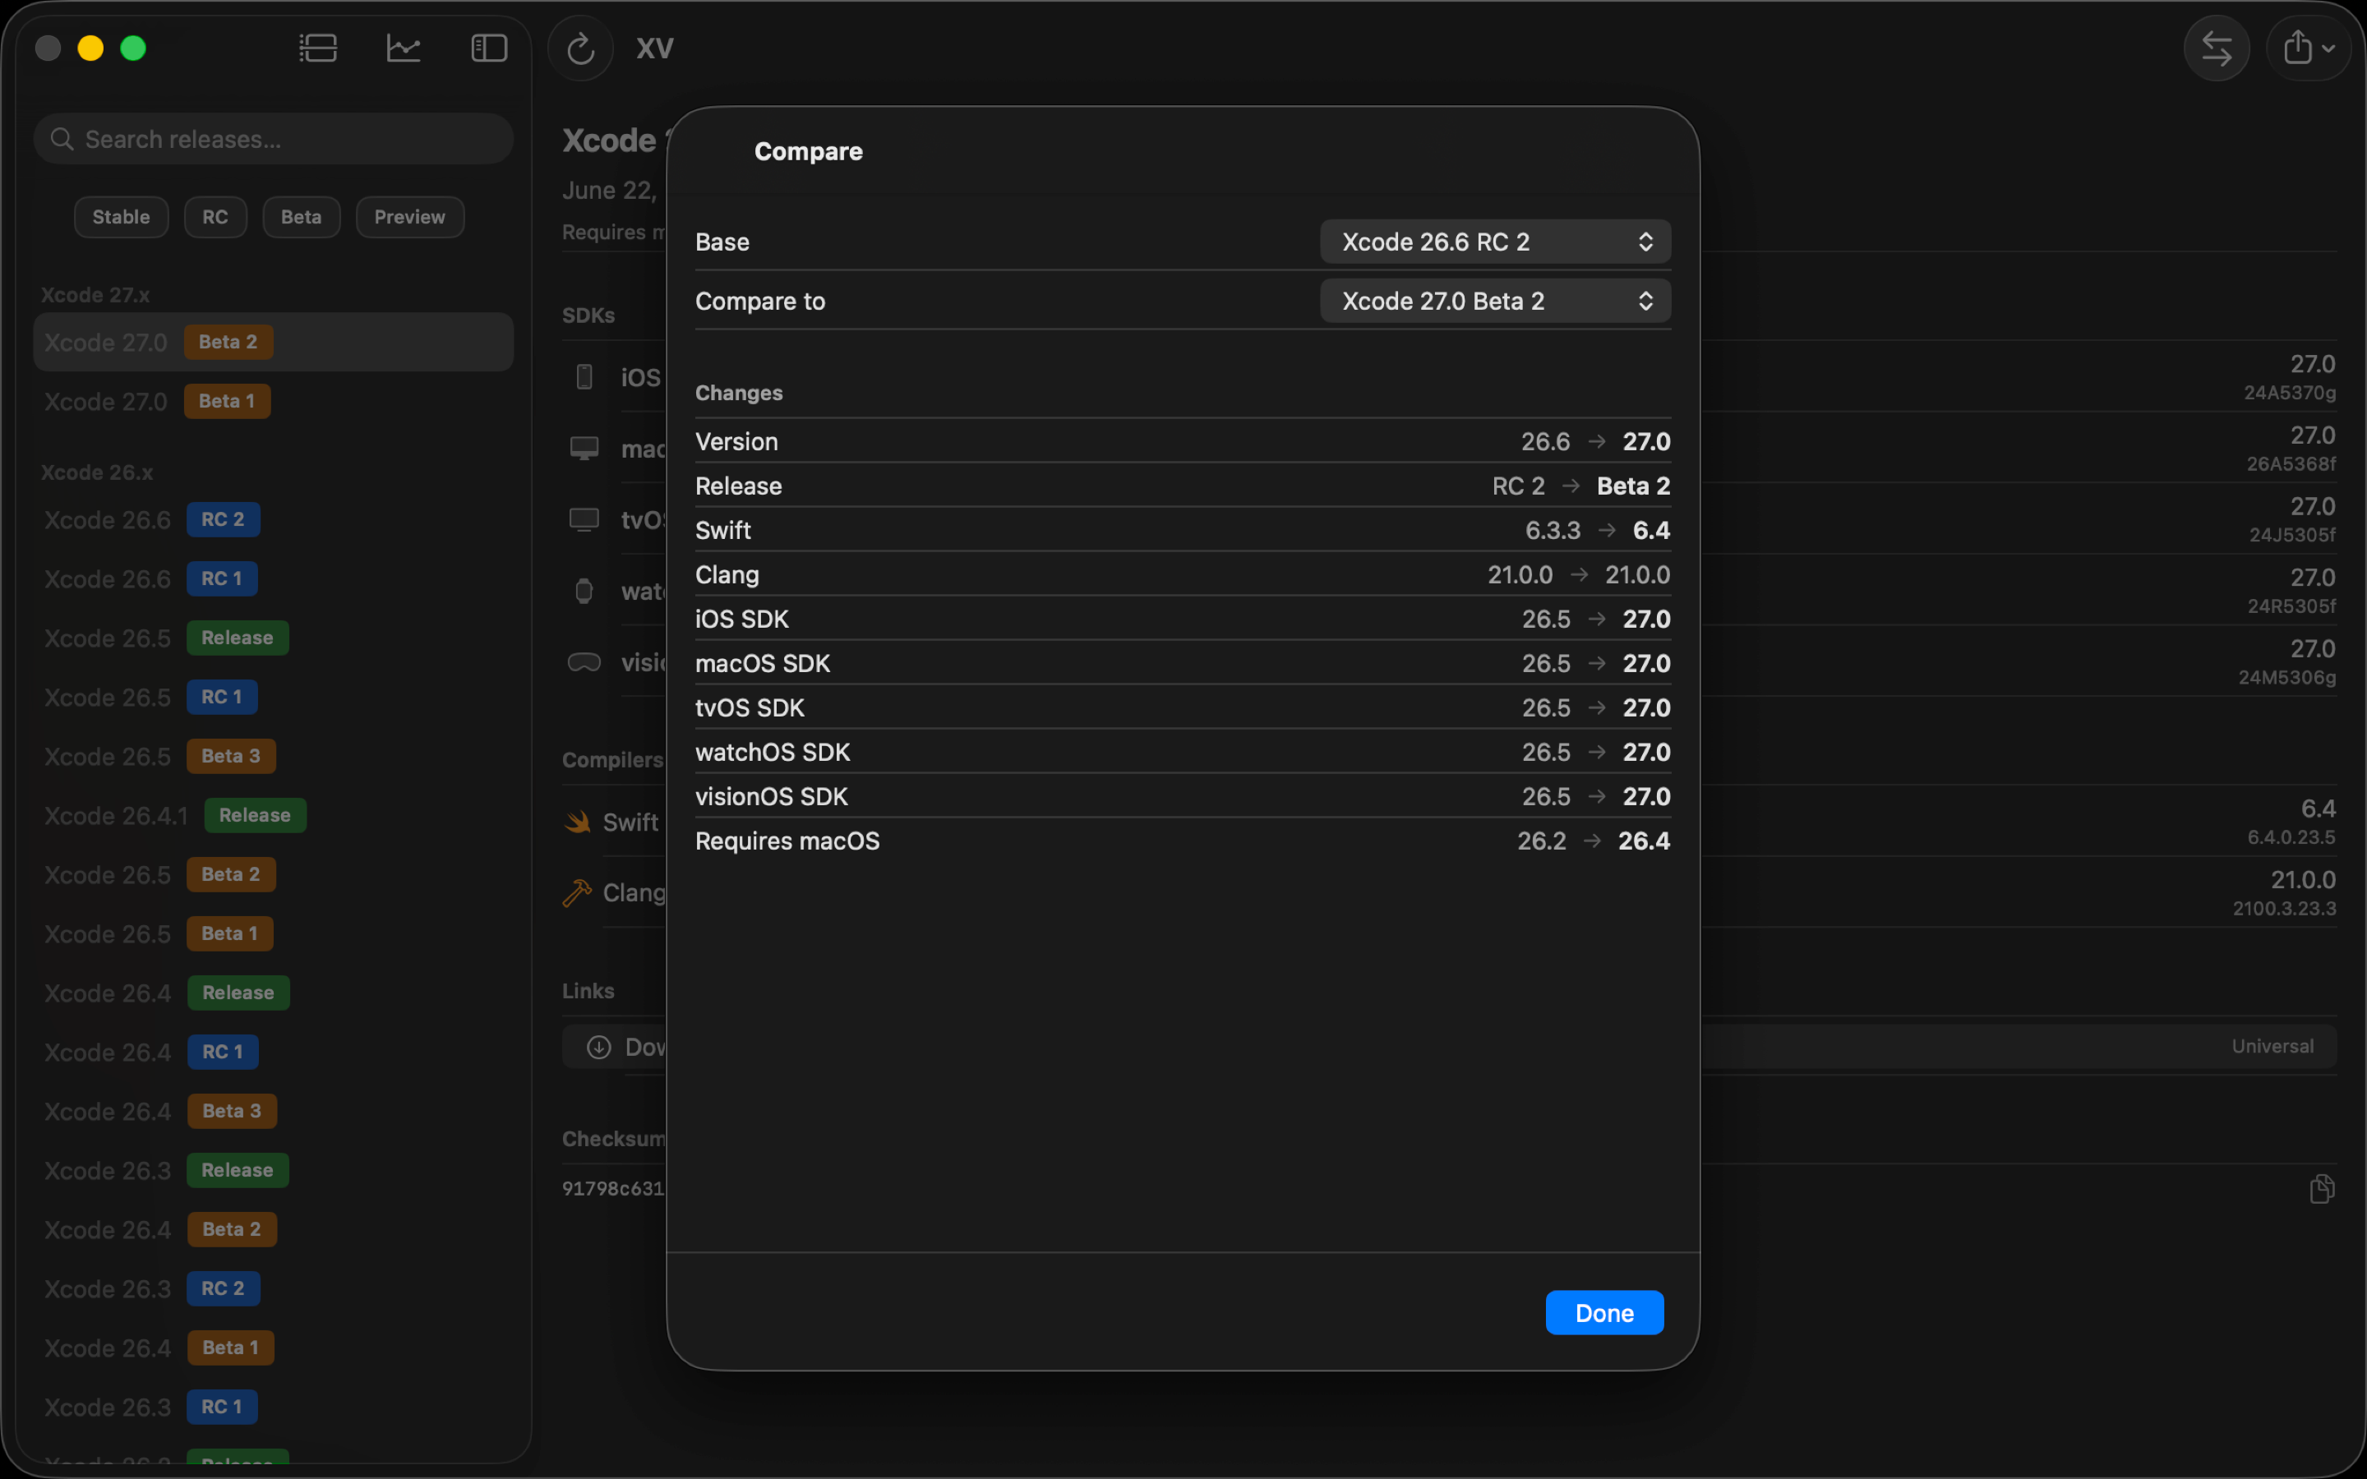Open the chart view icon in toolbar
Viewport: 2367px width, 1479px height.
point(403,48)
